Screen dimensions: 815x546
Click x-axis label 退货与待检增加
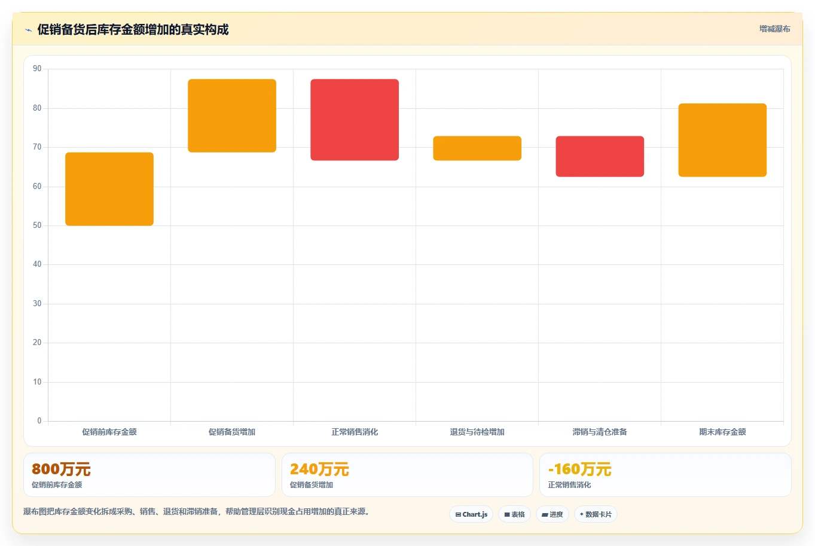point(477,432)
